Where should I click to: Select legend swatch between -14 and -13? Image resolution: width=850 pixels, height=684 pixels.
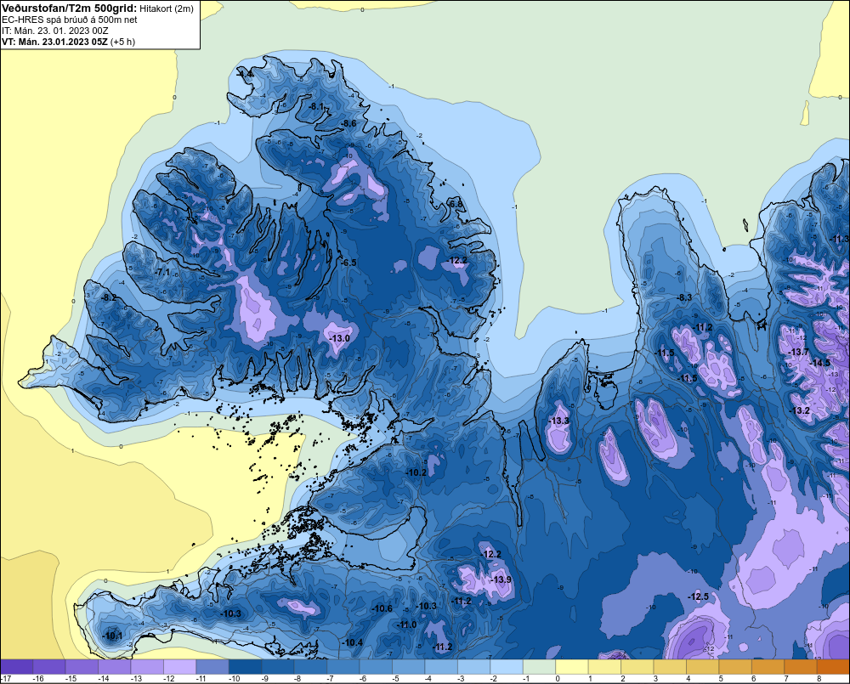point(115,667)
